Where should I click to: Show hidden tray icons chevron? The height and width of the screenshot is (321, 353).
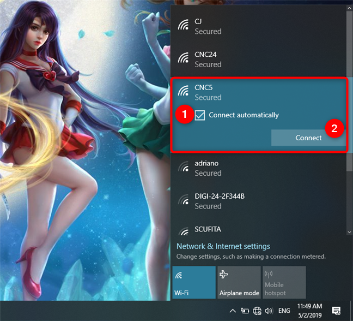233,311
